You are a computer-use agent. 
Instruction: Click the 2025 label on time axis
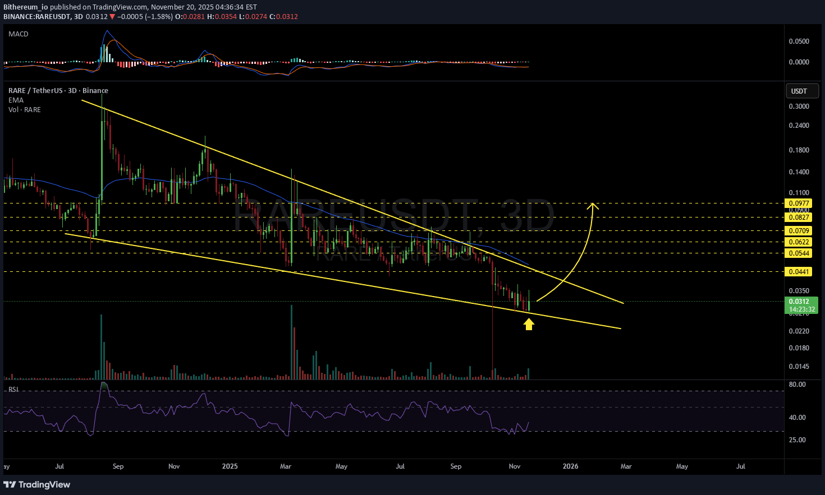(230, 466)
